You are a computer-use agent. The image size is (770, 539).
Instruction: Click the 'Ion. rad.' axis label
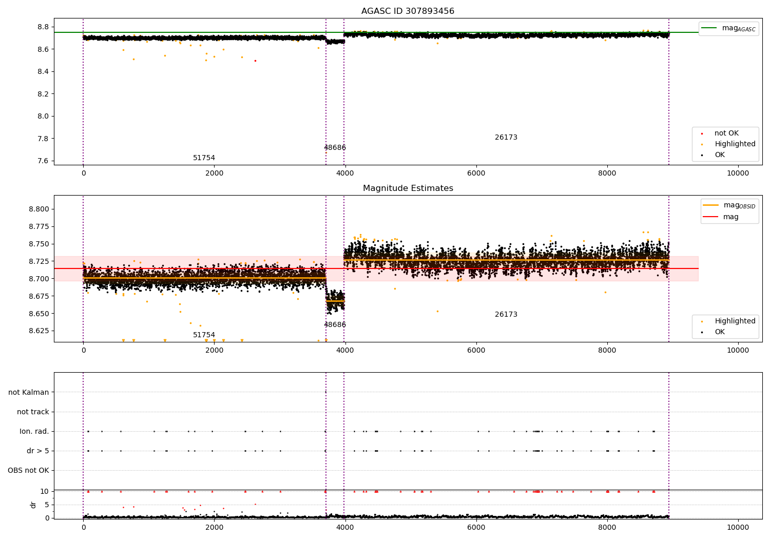[34, 432]
